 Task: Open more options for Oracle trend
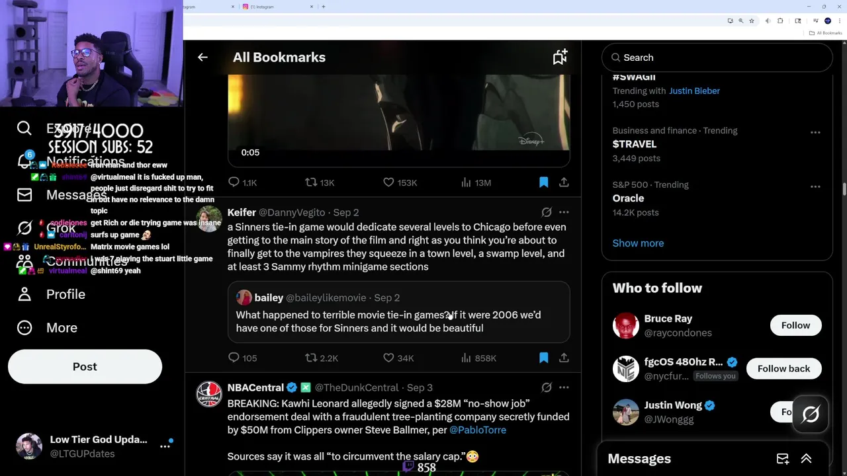click(x=815, y=186)
